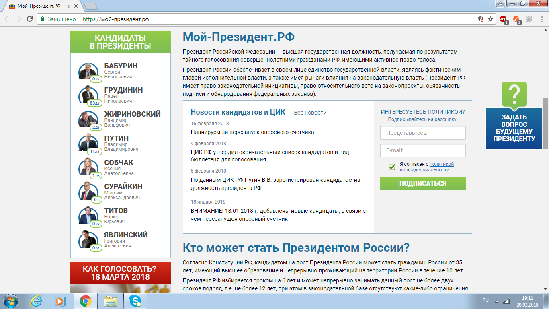Click the Представьтесь name input field
549x309 pixels.
(423, 133)
